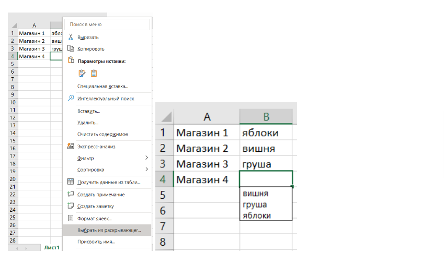Click the Copy pages icon
This screenshot has width=444, height=253.
[71, 49]
